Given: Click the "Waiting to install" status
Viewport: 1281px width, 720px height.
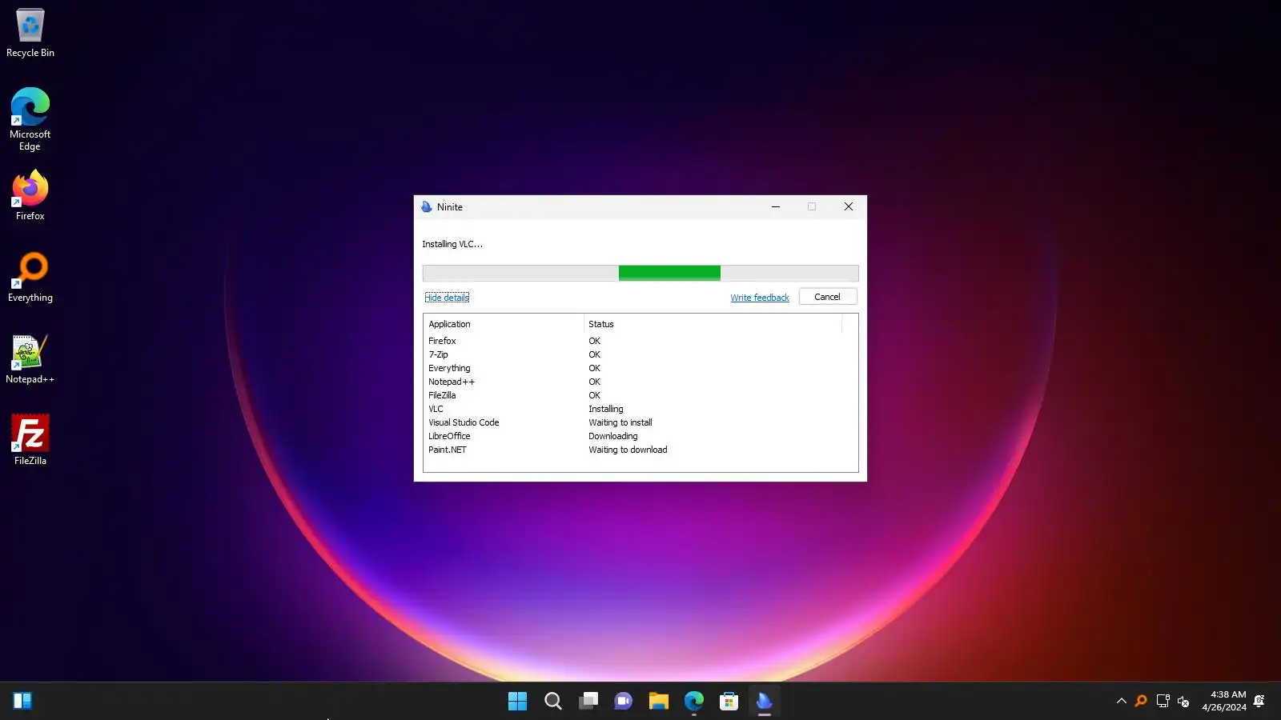Looking at the screenshot, I should [x=620, y=423].
